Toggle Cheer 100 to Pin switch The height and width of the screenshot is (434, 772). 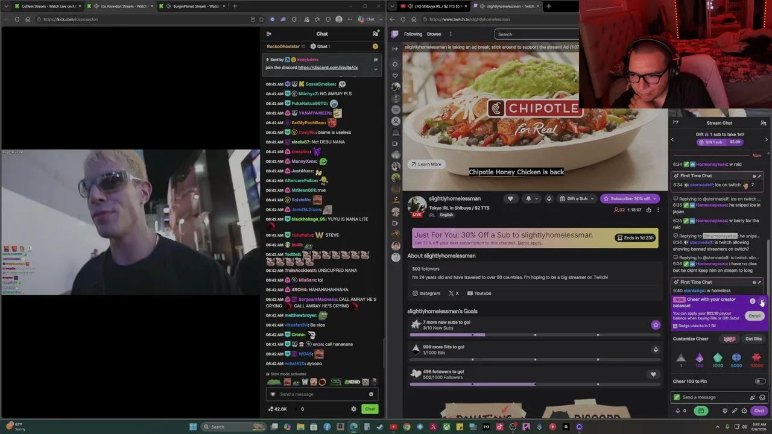pyautogui.click(x=760, y=382)
